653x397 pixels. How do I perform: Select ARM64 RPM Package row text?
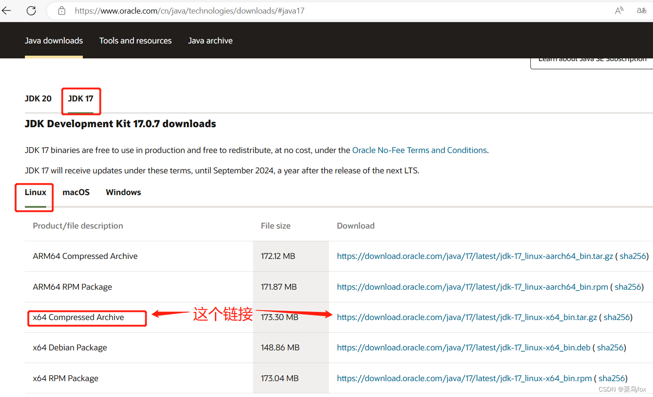(72, 287)
